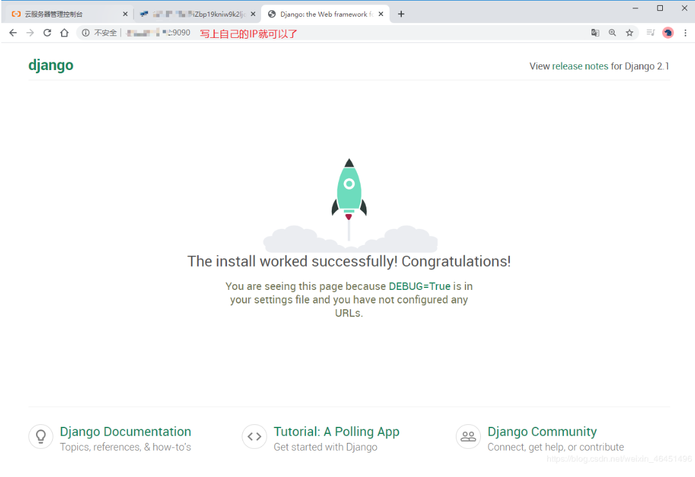The height and width of the screenshot is (477, 695).
Task: Open the Chrome three-dot menu
Action: pyautogui.click(x=685, y=33)
